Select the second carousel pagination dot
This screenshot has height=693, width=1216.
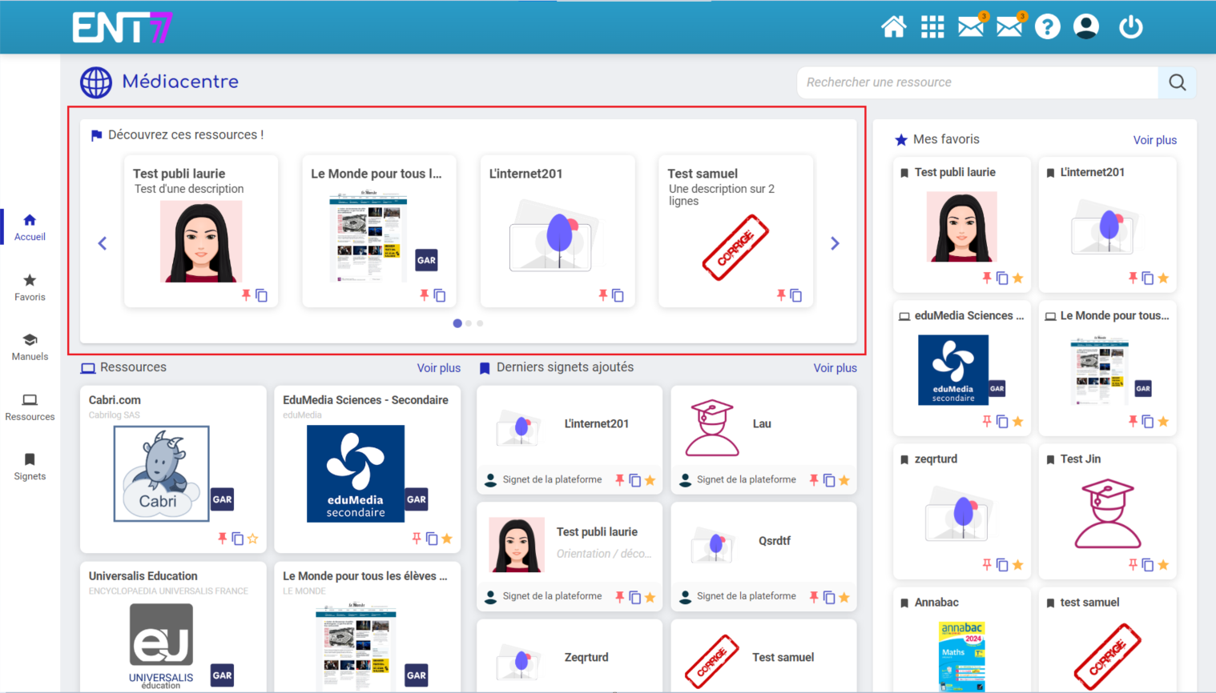click(x=469, y=323)
